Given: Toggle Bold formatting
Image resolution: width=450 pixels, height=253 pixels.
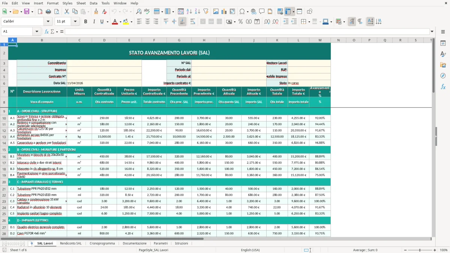Looking at the screenshot, I should click(x=85, y=22).
